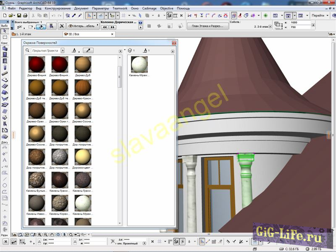Click the Покрытия Проекта search field
336x252 pixels.
point(45,50)
